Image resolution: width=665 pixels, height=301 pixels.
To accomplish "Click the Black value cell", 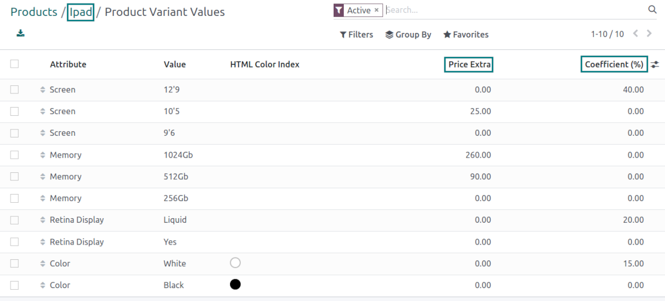I will click(174, 285).
